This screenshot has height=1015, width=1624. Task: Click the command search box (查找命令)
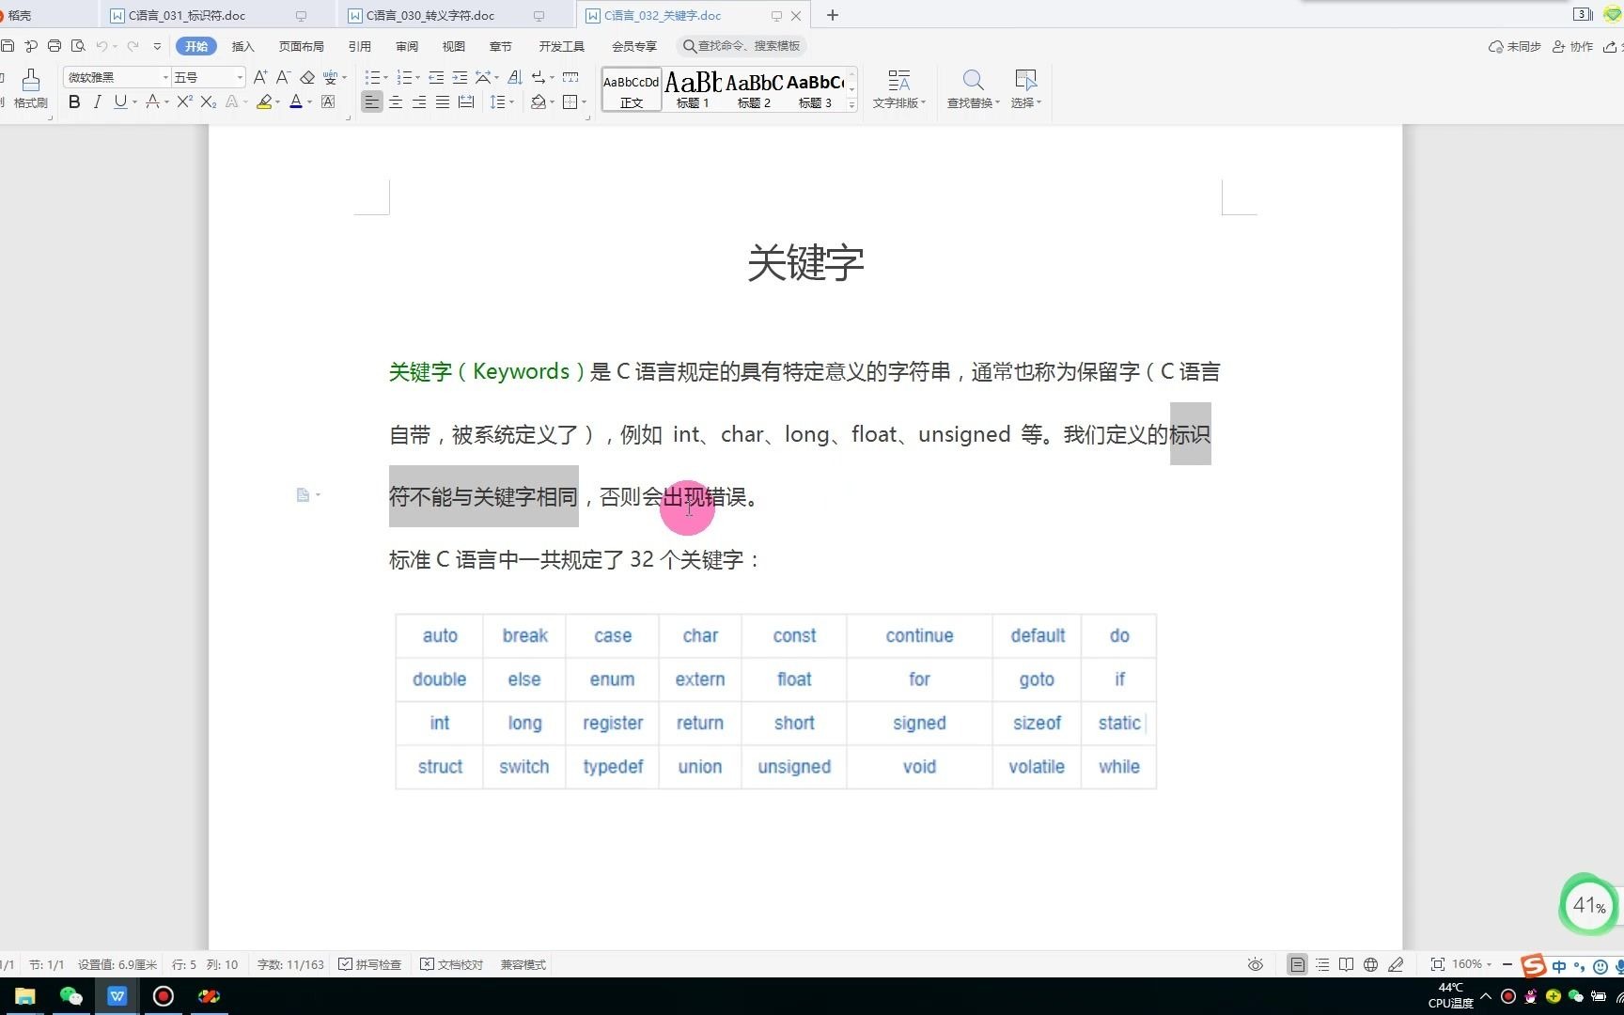click(x=742, y=46)
